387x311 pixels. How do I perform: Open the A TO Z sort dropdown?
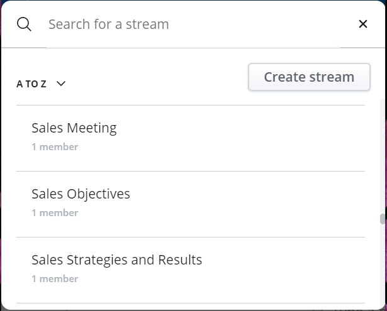[x=41, y=84]
